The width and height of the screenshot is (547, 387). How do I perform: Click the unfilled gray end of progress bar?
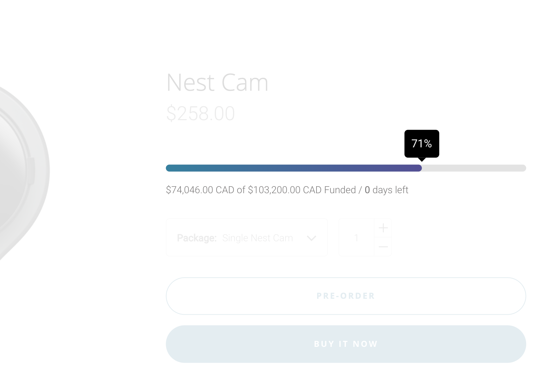pyautogui.click(x=474, y=168)
